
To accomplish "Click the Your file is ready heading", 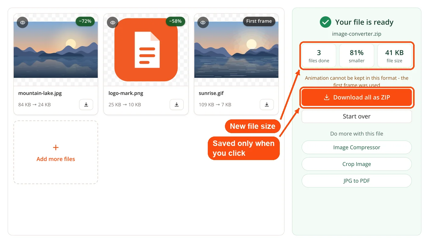I will (364, 22).
